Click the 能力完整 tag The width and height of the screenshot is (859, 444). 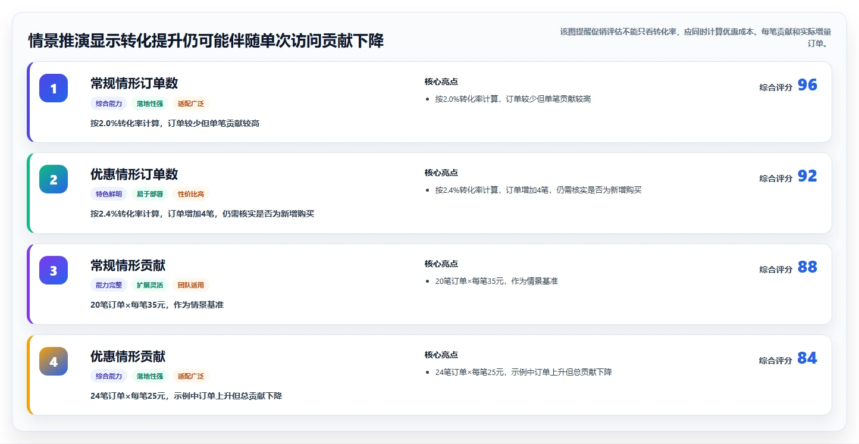coord(109,285)
